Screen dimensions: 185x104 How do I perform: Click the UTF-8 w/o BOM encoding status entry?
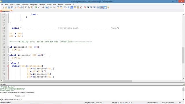168,103
